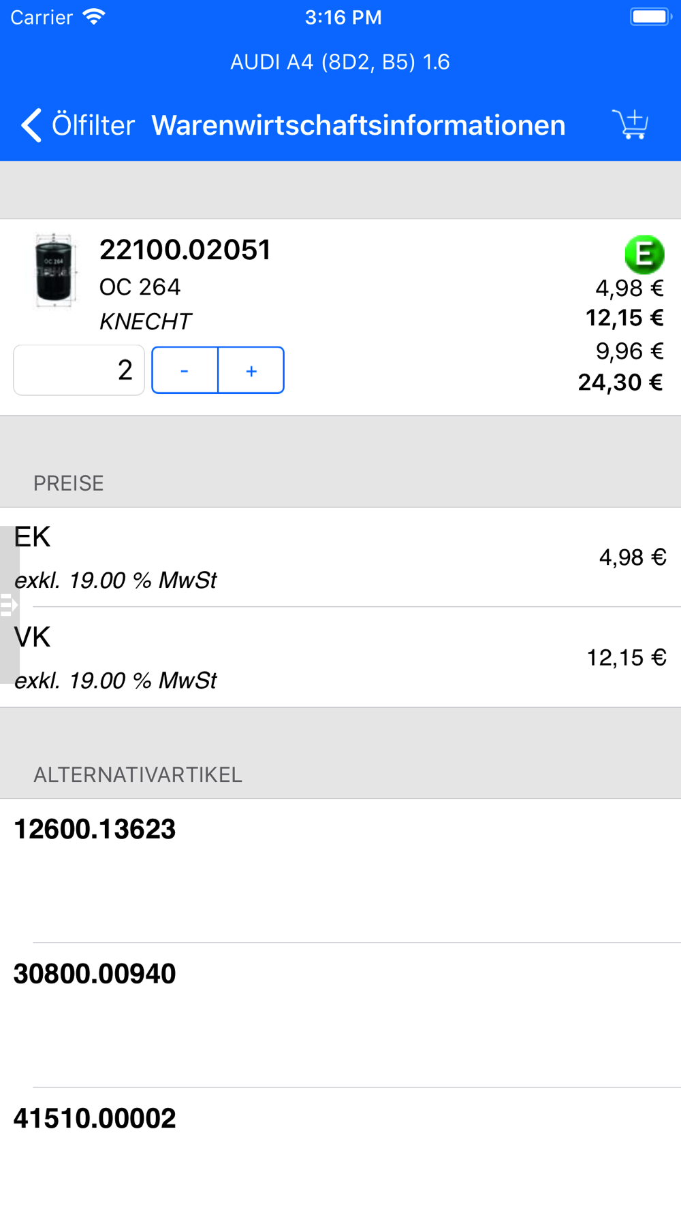This screenshot has height=1210, width=681.
Task: Tap the AUDI A4 vehicle title
Action: 340,62
